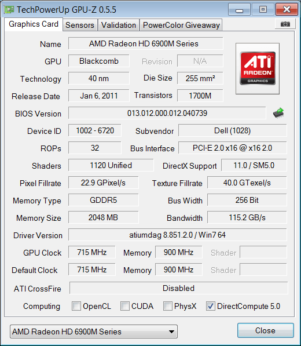Click the Subvendor value Dell (1028)
Screen dimensions: 301x346
coord(233,130)
